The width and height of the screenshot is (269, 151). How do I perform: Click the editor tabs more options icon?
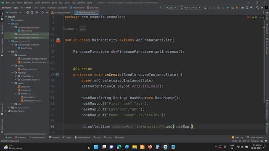[x=263, y=13]
